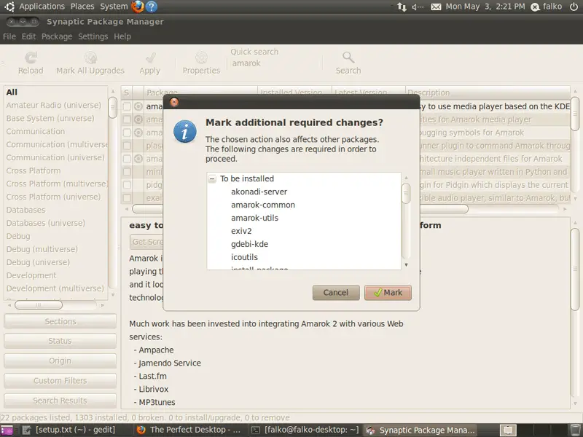
Task: Launch Firefox from the top panel
Action: (138, 7)
